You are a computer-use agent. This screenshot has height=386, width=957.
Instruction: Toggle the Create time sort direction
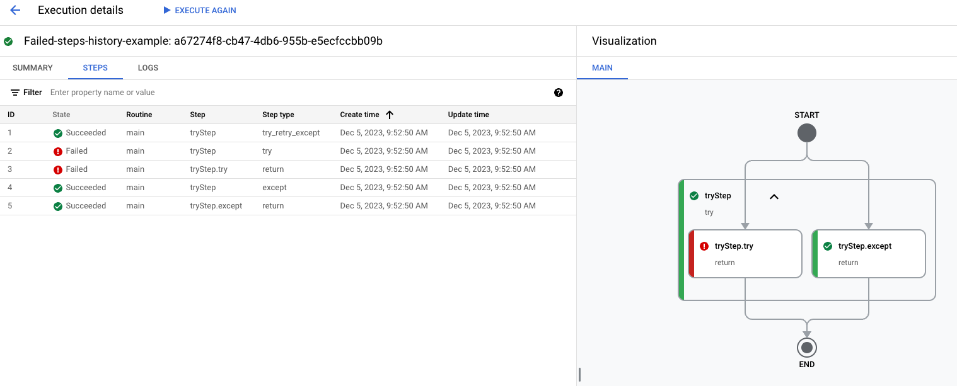coord(390,115)
